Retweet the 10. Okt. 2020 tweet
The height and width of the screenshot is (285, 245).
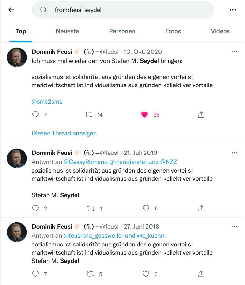(88, 115)
